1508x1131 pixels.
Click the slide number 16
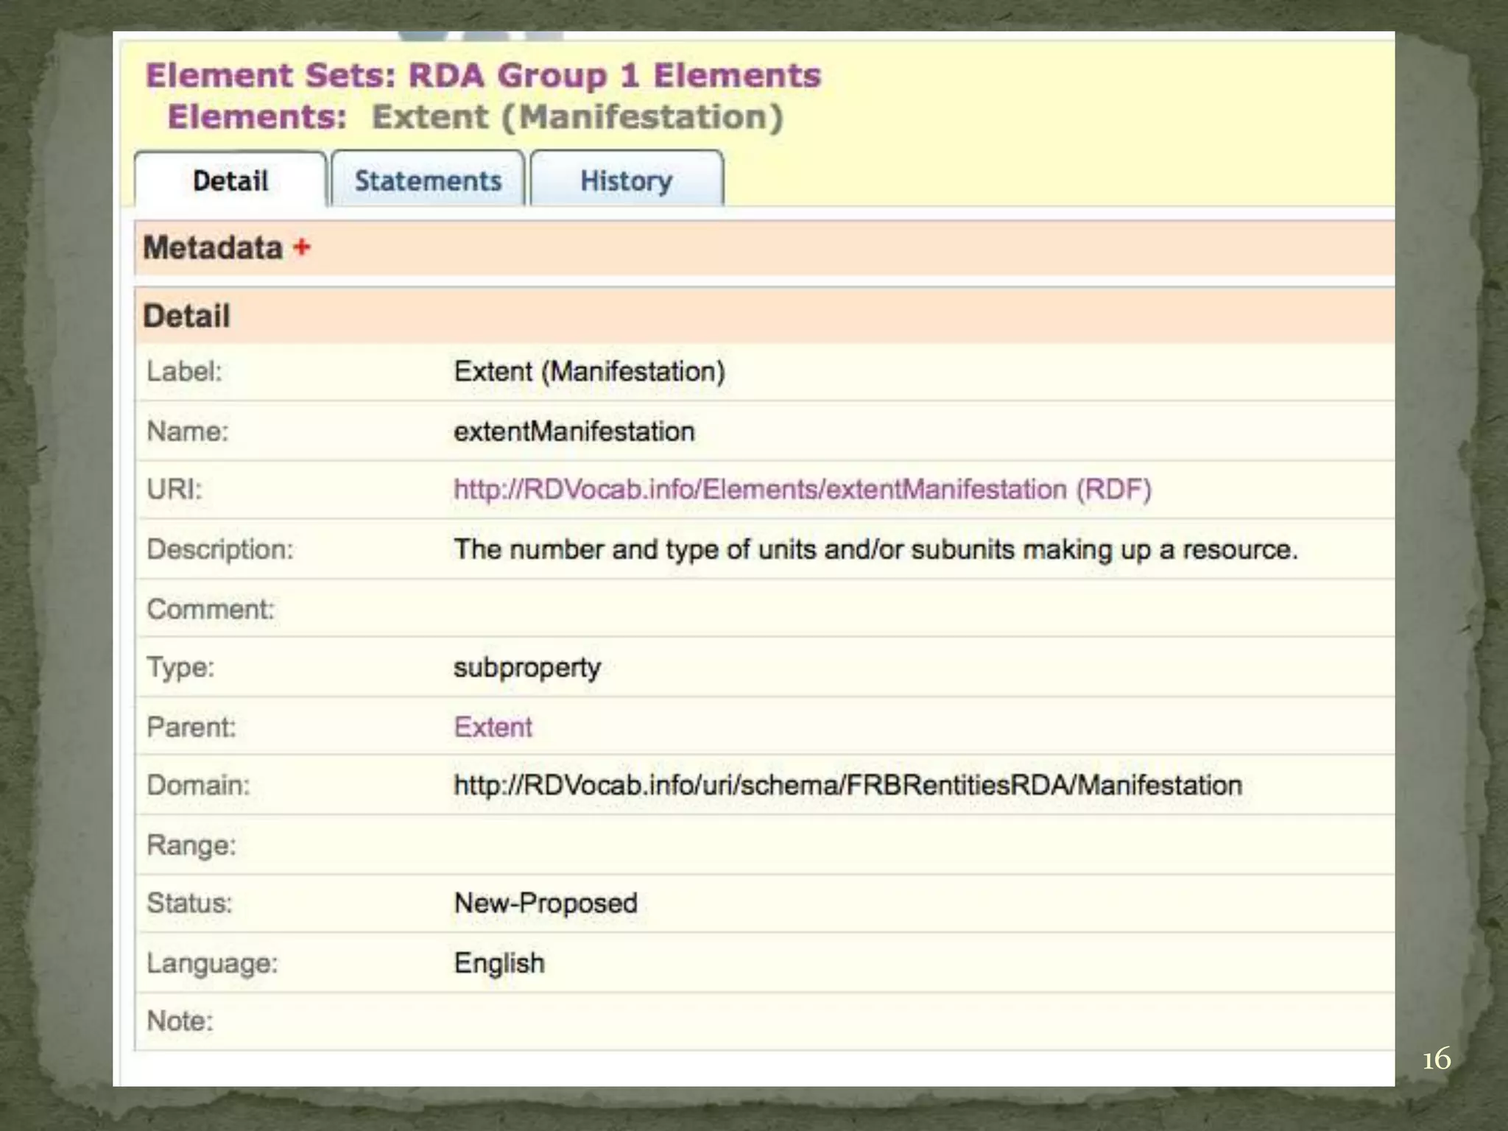[1436, 1060]
